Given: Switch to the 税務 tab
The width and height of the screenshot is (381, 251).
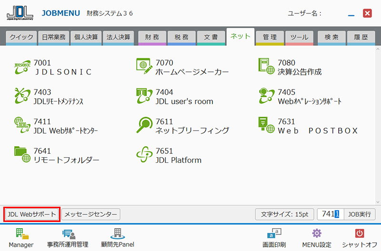Looking at the screenshot, I should [x=181, y=38].
